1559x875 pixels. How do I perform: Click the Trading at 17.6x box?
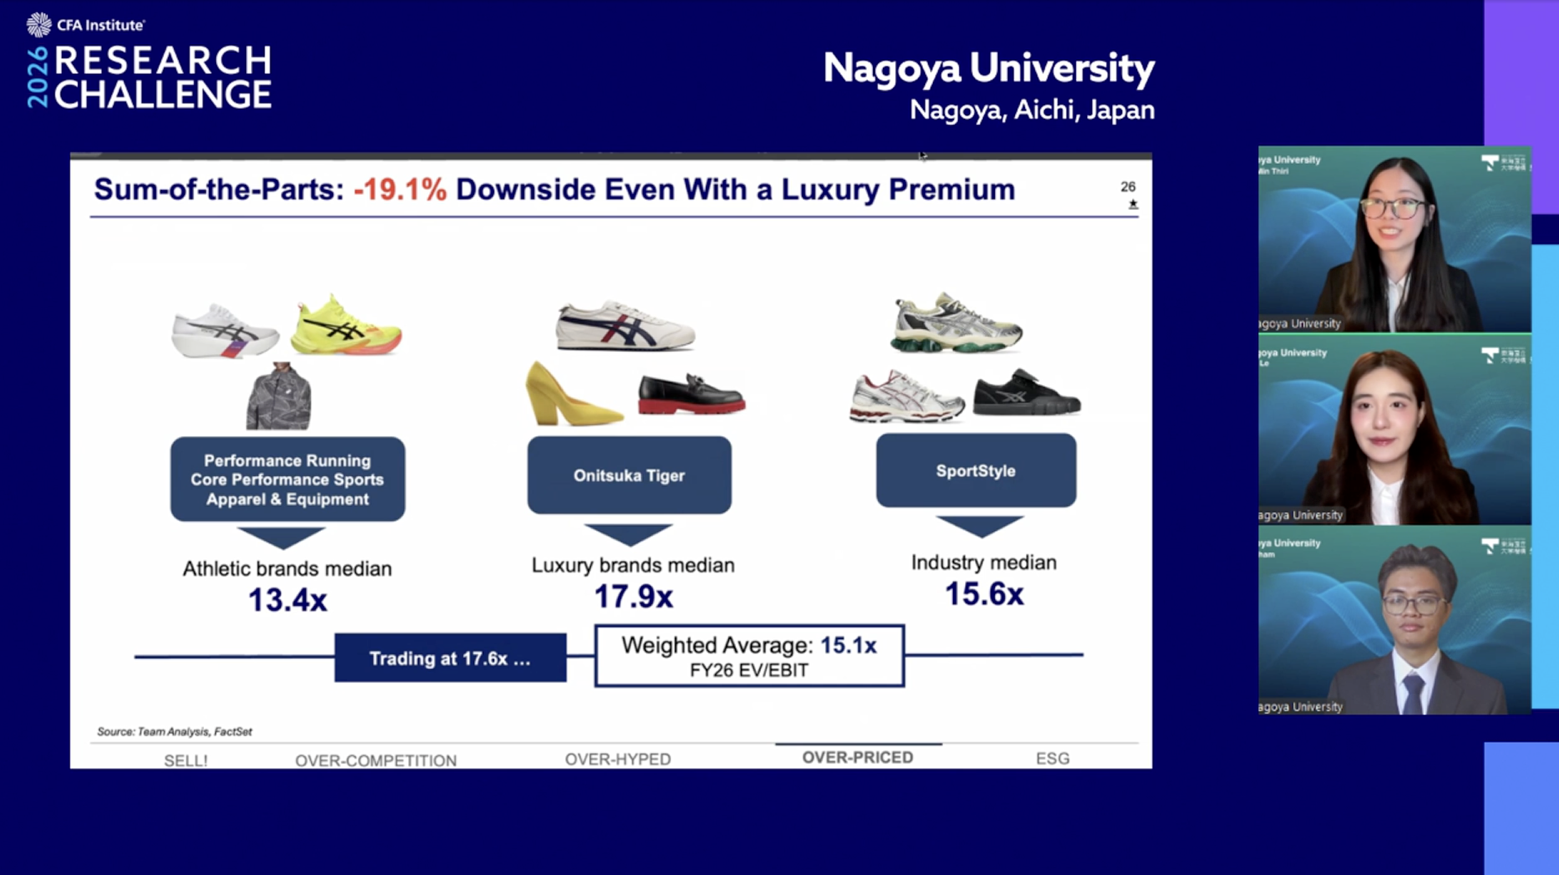pos(451,658)
